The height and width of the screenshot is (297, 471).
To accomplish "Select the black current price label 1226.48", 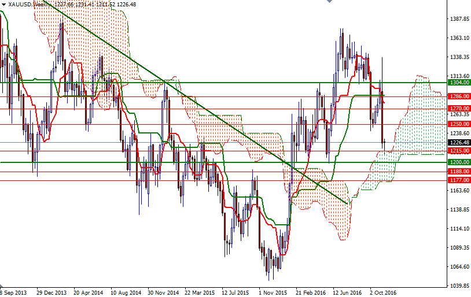I will point(459,143).
